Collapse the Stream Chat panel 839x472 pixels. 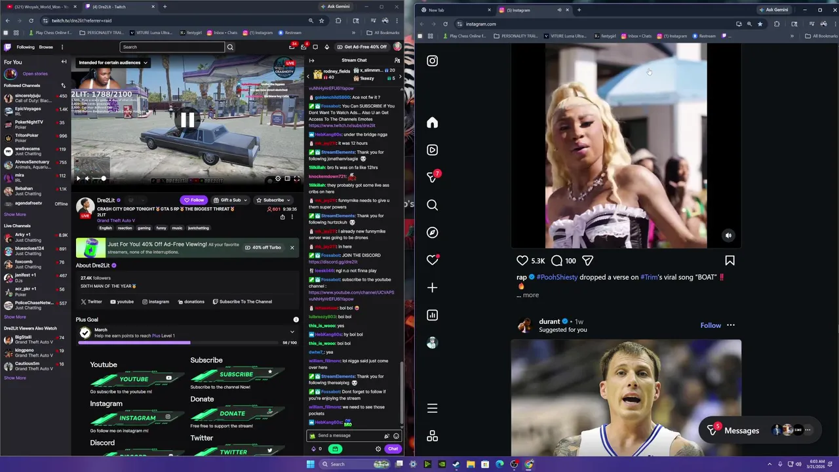pyautogui.click(x=311, y=60)
